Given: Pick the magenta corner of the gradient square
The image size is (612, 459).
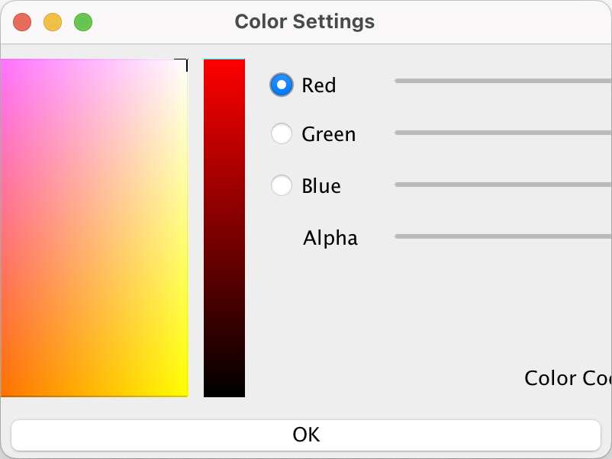Looking at the screenshot, I should (5, 65).
